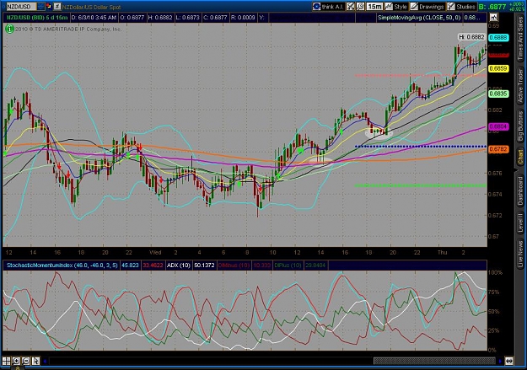Select the Chart side tab
Screen dimensions: 527x370
[x=520, y=158]
